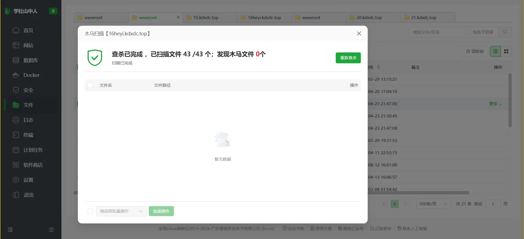Click the vertical scrollbar of file list
Image resolution: width=524 pixels, height=239 pixels.
pyautogui.click(x=510, y=100)
